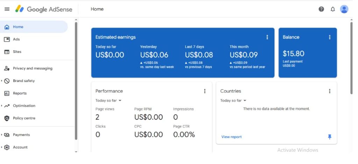This screenshot has width=358, height=164.
Task: Open the user account avatar
Action: click(344, 9)
